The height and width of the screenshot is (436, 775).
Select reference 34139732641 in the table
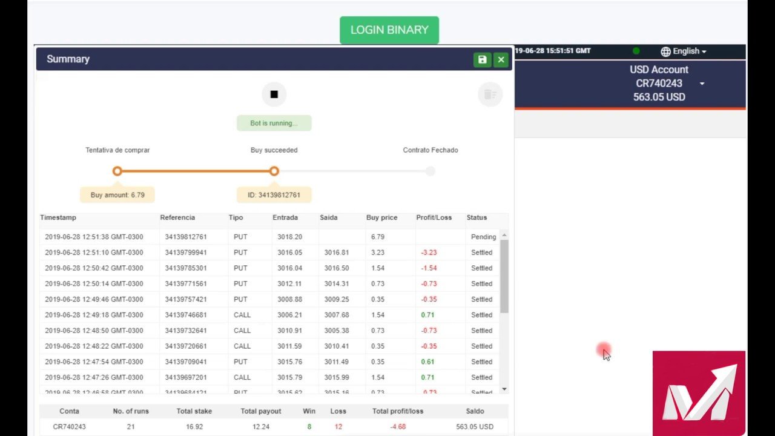coord(186,331)
